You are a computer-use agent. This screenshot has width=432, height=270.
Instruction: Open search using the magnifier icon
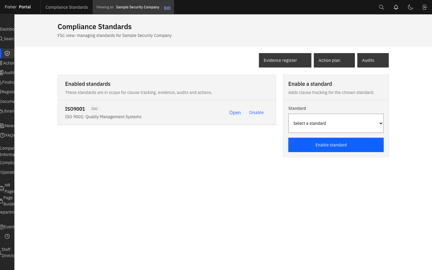[x=381, y=7]
